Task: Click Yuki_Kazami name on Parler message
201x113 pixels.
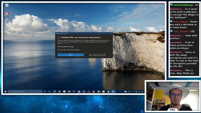Action: (x=181, y=22)
